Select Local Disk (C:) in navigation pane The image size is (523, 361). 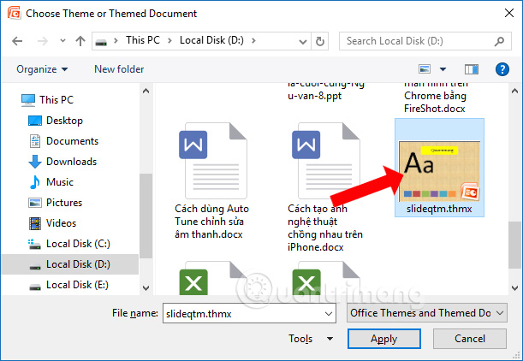point(78,244)
